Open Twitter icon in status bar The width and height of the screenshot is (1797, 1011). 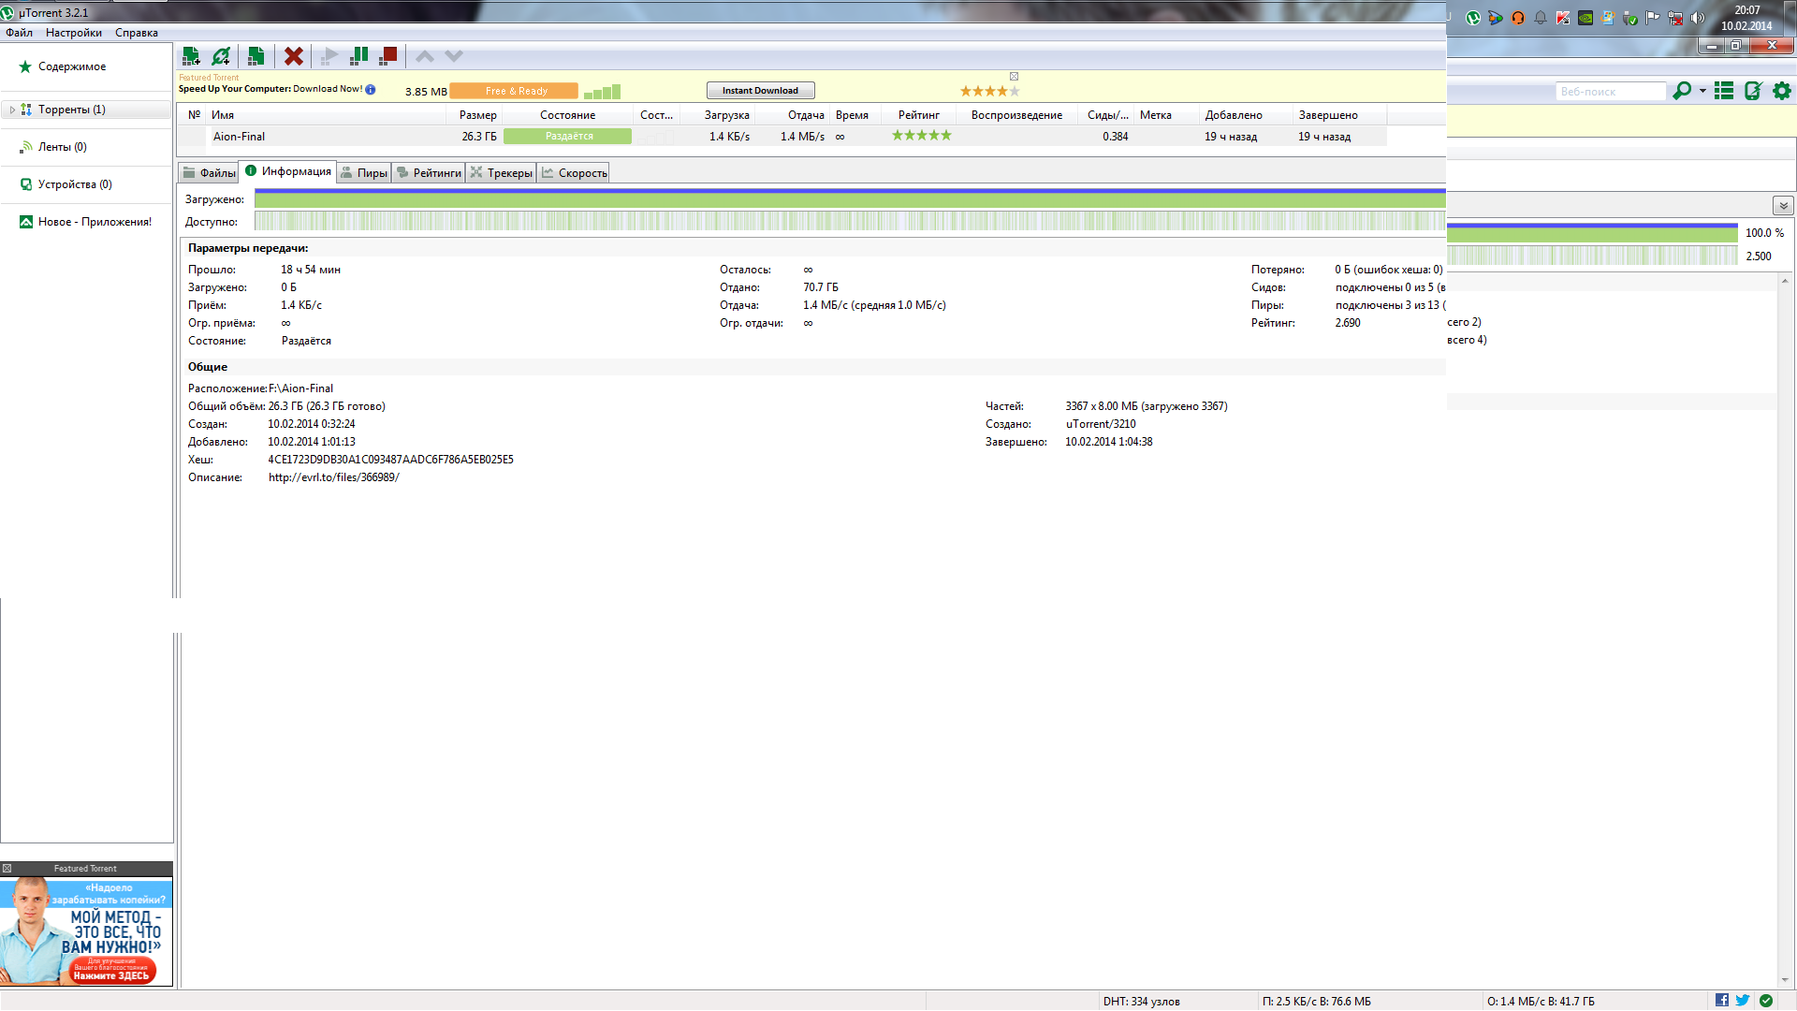coord(1743,1001)
